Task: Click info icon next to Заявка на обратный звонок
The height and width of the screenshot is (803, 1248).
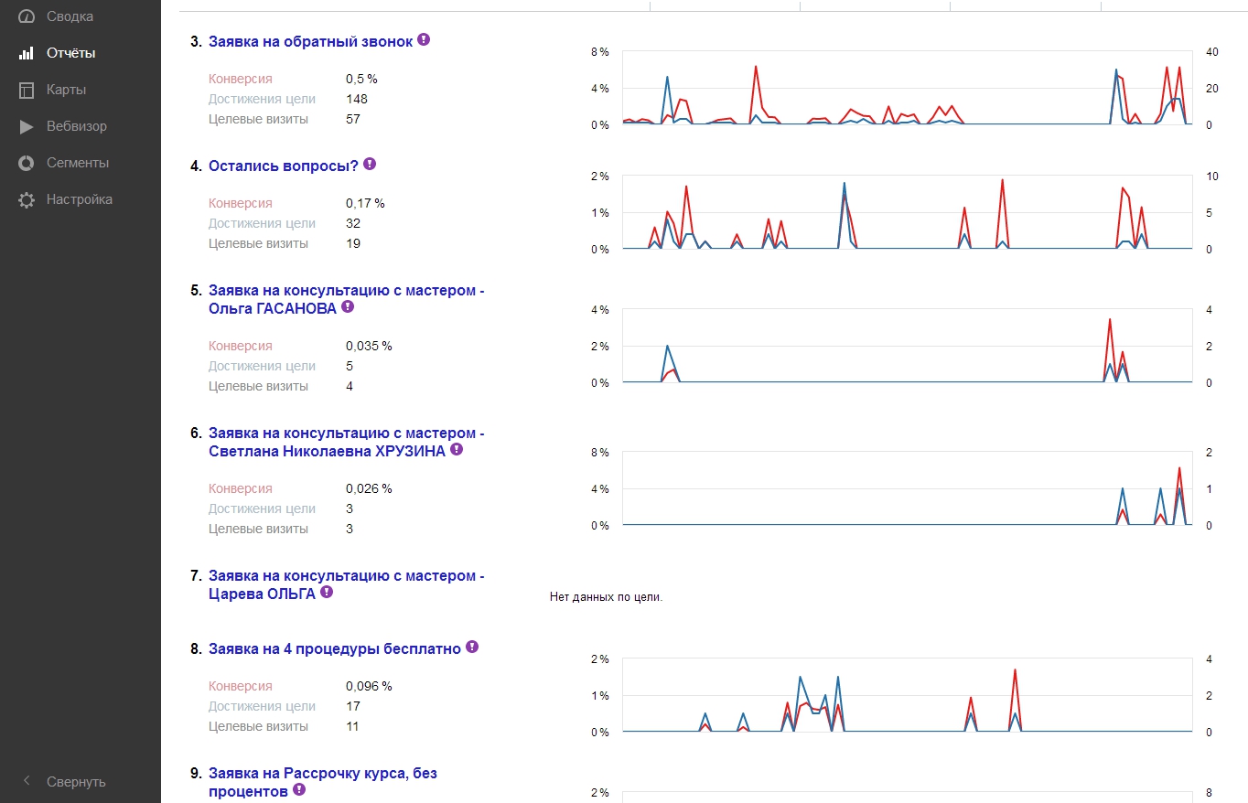Action: [x=424, y=40]
